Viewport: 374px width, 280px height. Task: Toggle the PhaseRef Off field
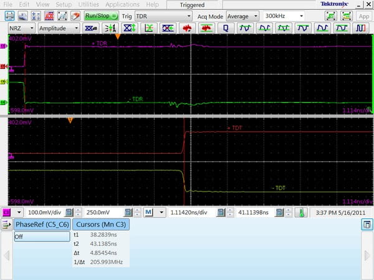[x=42, y=236]
